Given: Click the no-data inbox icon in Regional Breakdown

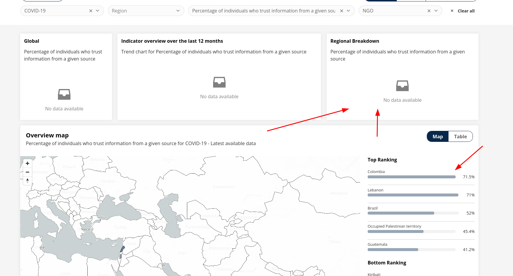Looking at the screenshot, I should (x=402, y=86).
